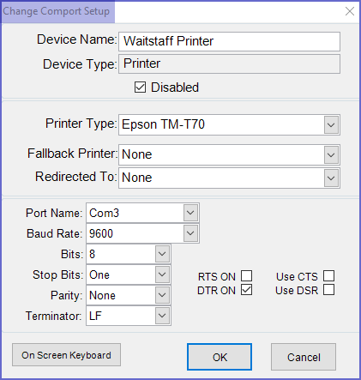Click the Device Name text field
This screenshot has width=361, height=380.
(x=229, y=41)
